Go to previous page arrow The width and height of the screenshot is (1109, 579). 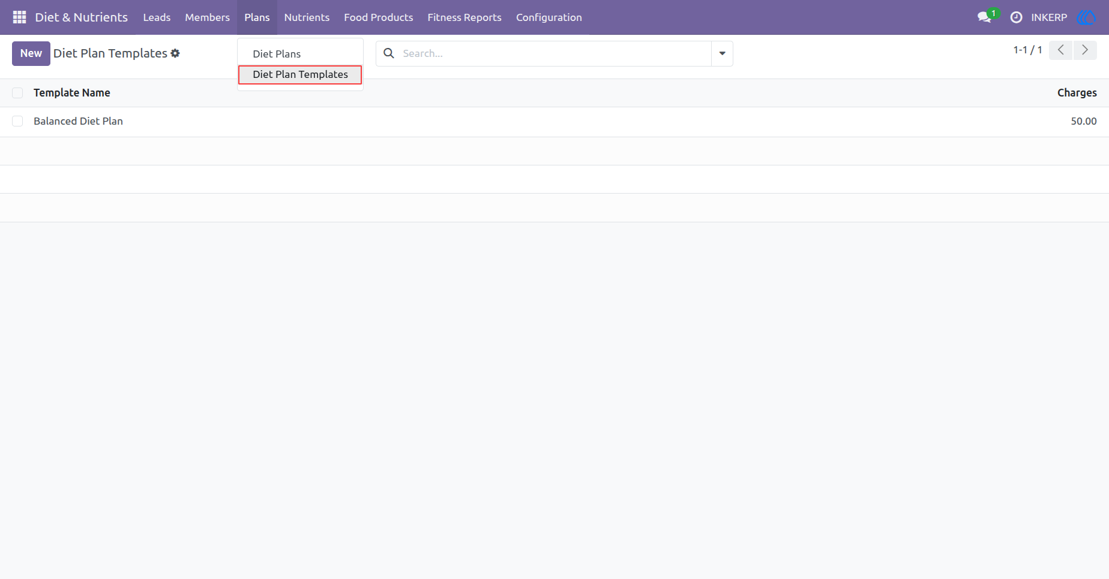click(x=1060, y=50)
